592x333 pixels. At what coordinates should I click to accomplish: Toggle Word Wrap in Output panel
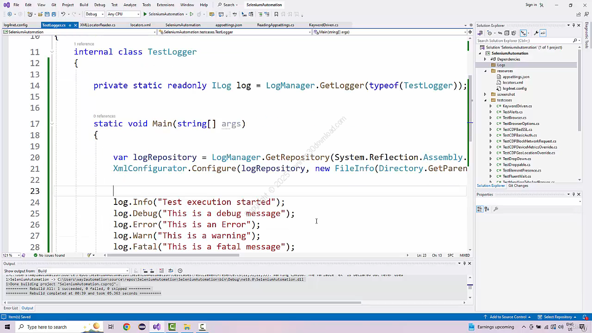171,271
